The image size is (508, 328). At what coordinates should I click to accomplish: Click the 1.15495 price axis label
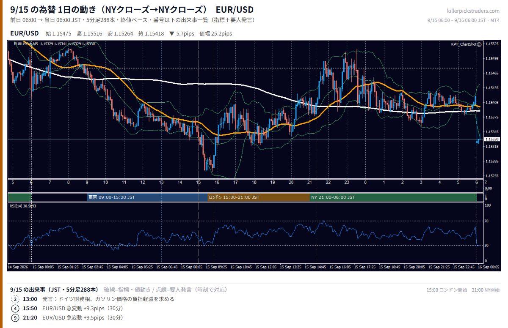pos(492,59)
